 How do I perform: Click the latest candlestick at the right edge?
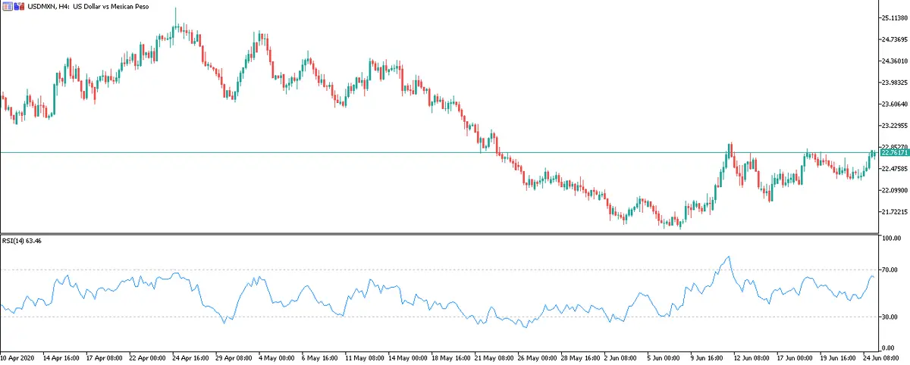click(x=873, y=153)
